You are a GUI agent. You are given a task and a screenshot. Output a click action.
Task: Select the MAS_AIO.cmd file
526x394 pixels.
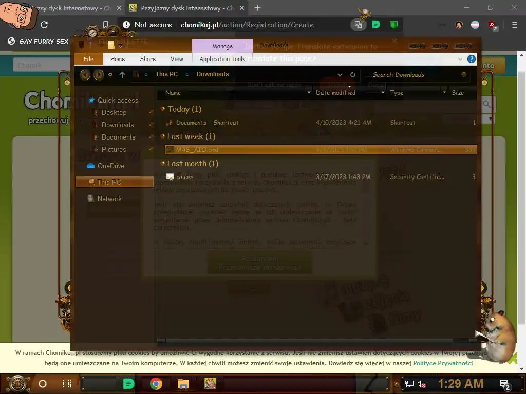321,150
